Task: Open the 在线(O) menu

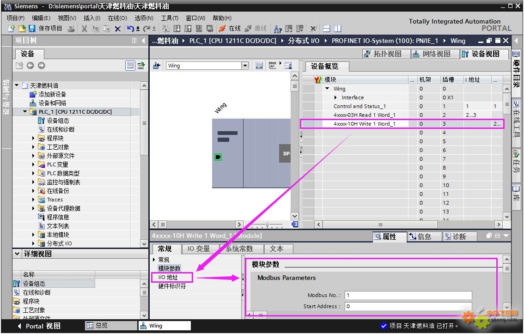Action: coord(117,18)
